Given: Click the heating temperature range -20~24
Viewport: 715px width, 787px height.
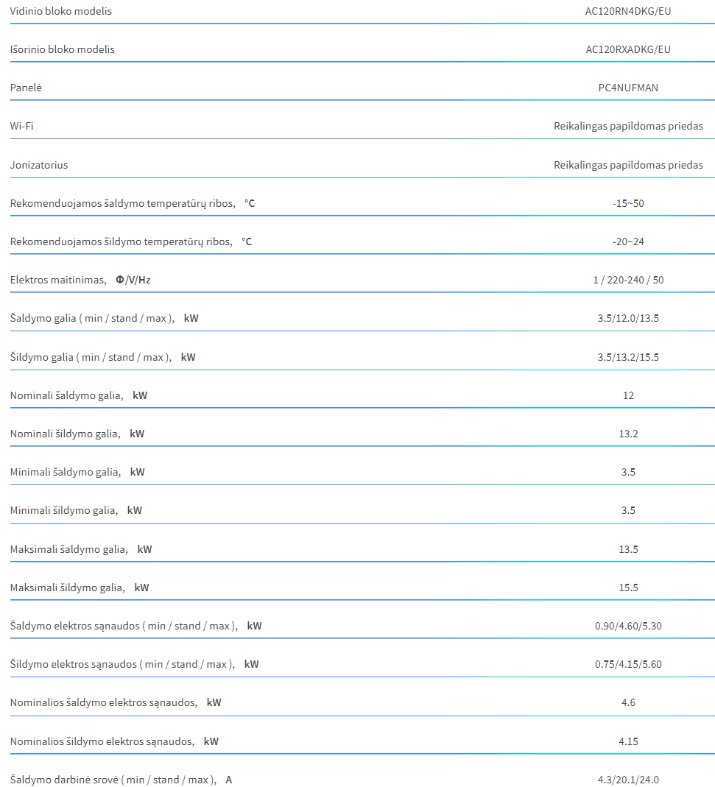Looking at the screenshot, I should click(x=628, y=241).
